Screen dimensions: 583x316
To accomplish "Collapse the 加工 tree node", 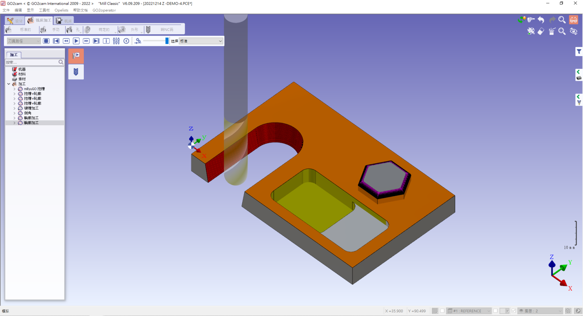I will (9, 84).
